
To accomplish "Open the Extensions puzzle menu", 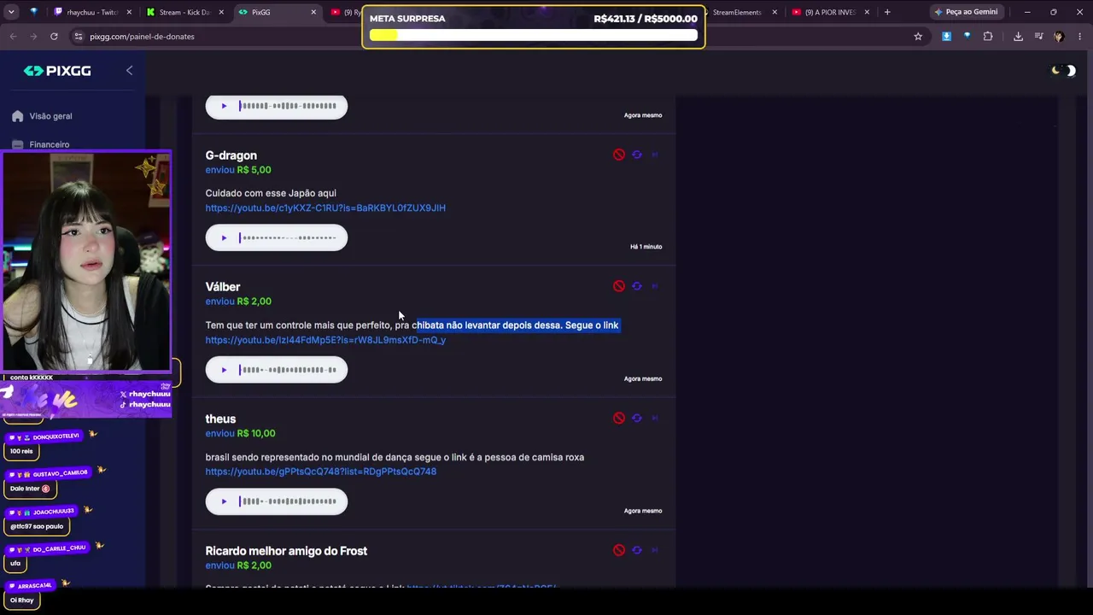I will pyautogui.click(x=988, y=37).
